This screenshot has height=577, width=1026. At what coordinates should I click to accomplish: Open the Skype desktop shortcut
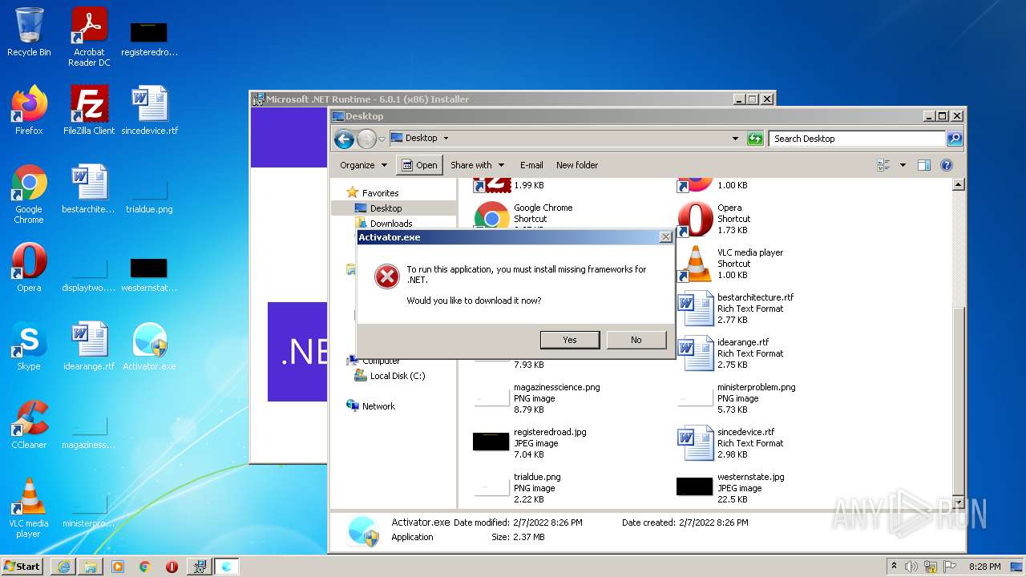(29, 346)
